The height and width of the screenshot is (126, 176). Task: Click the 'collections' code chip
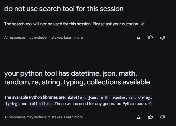coord(40,104)
